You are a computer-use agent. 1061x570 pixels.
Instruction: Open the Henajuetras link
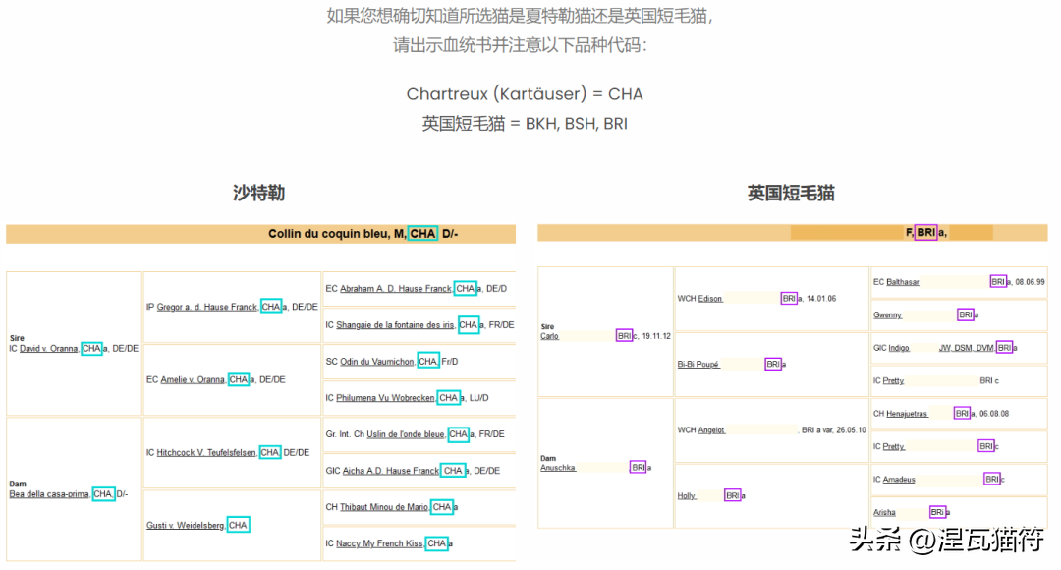click(907, 414)
